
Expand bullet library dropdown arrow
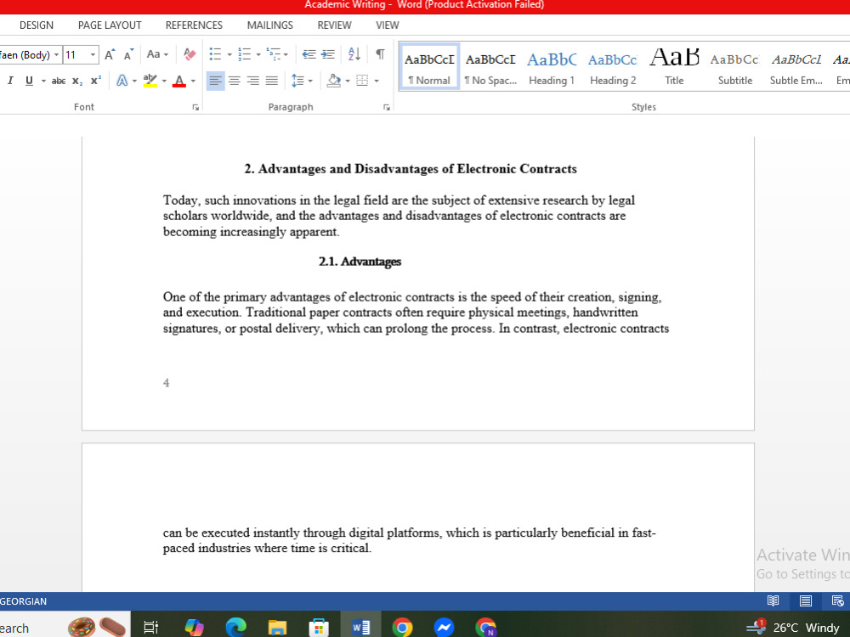(229, 54)
